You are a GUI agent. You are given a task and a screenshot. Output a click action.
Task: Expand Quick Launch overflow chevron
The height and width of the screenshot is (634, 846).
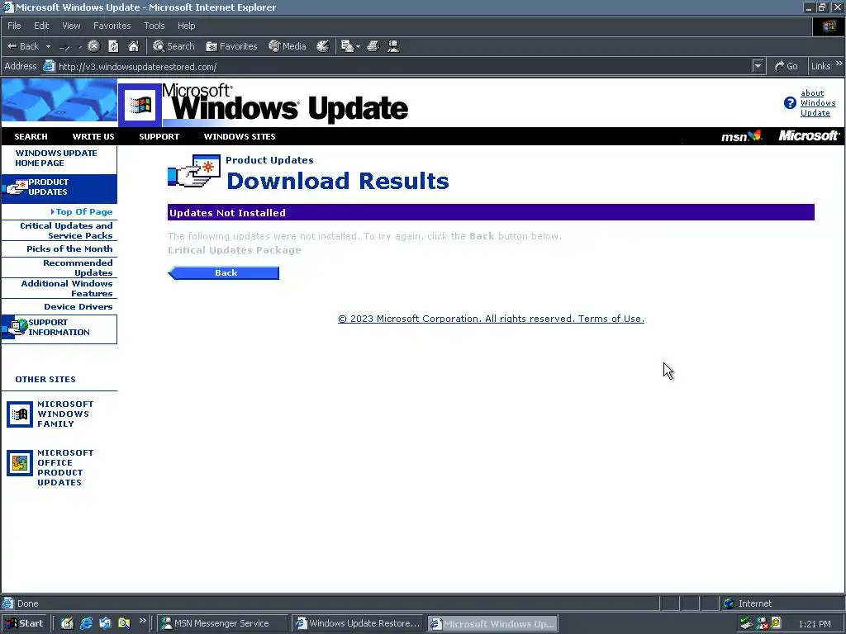tap(142, 621)
